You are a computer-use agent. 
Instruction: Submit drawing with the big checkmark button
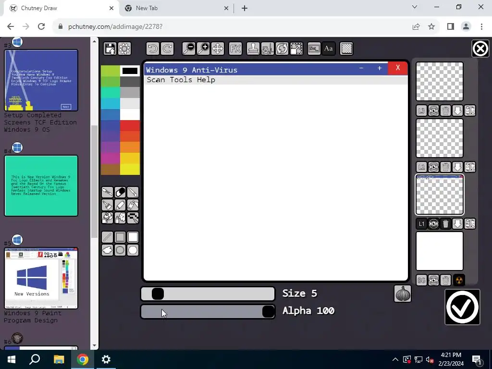point(462,307)
